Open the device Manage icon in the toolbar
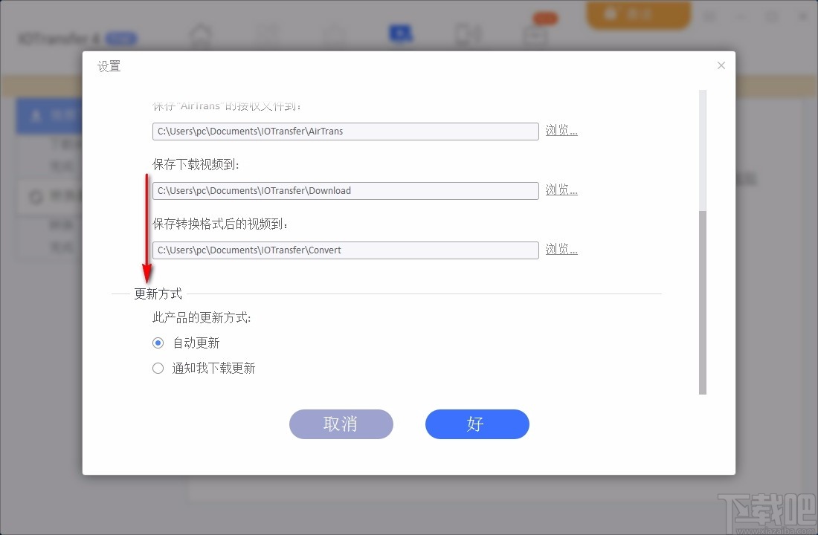 click(x=333, y=33)
